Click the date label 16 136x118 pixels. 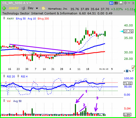pyautogui.click(x=10, y=69)
